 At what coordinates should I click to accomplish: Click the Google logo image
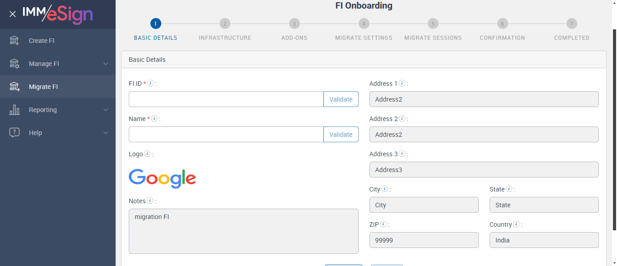163,178
